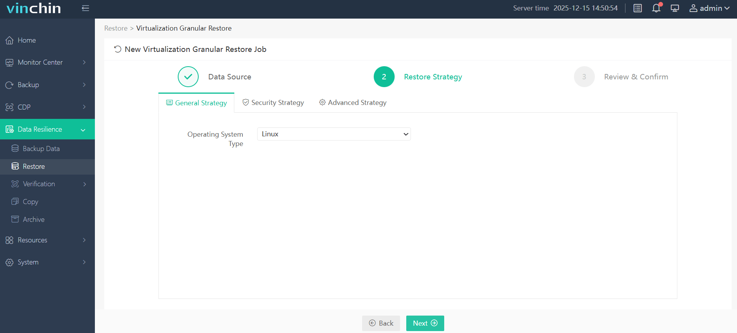This screenshot has width=737, height=333.
Task: Click the Review & Confirm step label
Action: click(x=636, y=77)
